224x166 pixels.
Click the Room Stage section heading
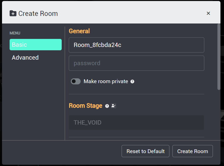pyautogui.click(x=85, y=106)
